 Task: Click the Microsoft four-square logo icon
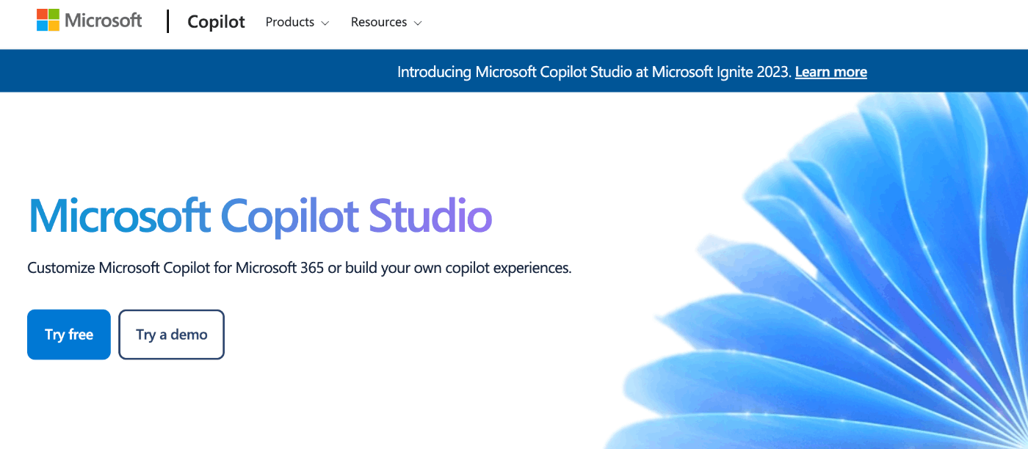[48, 20]
